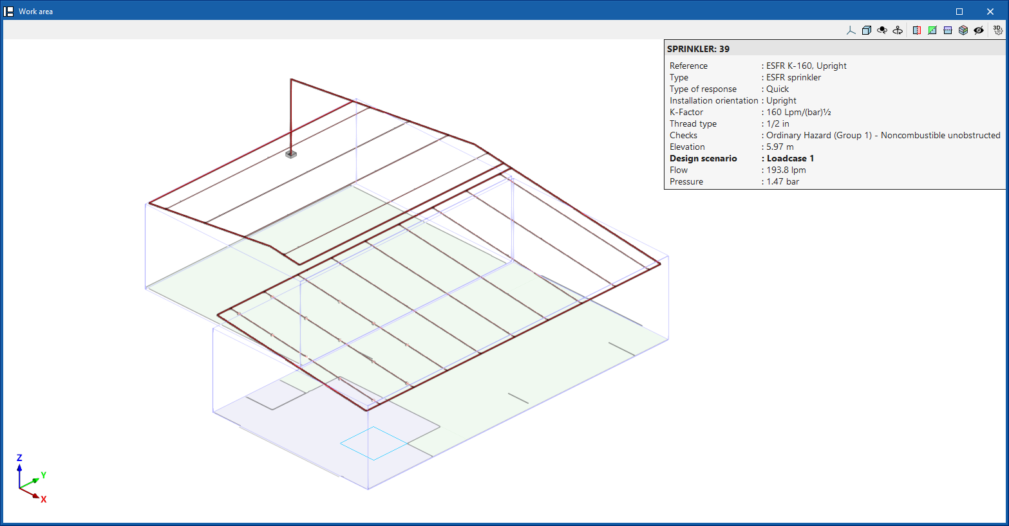Screen dimensions: 1009x526
Task: Click the '5.97 m' elevation value
Action: [780, 147]
